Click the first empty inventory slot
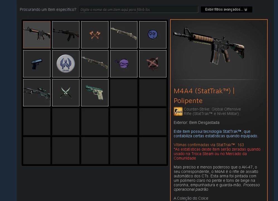278x201 pixels. click(124, 93)
